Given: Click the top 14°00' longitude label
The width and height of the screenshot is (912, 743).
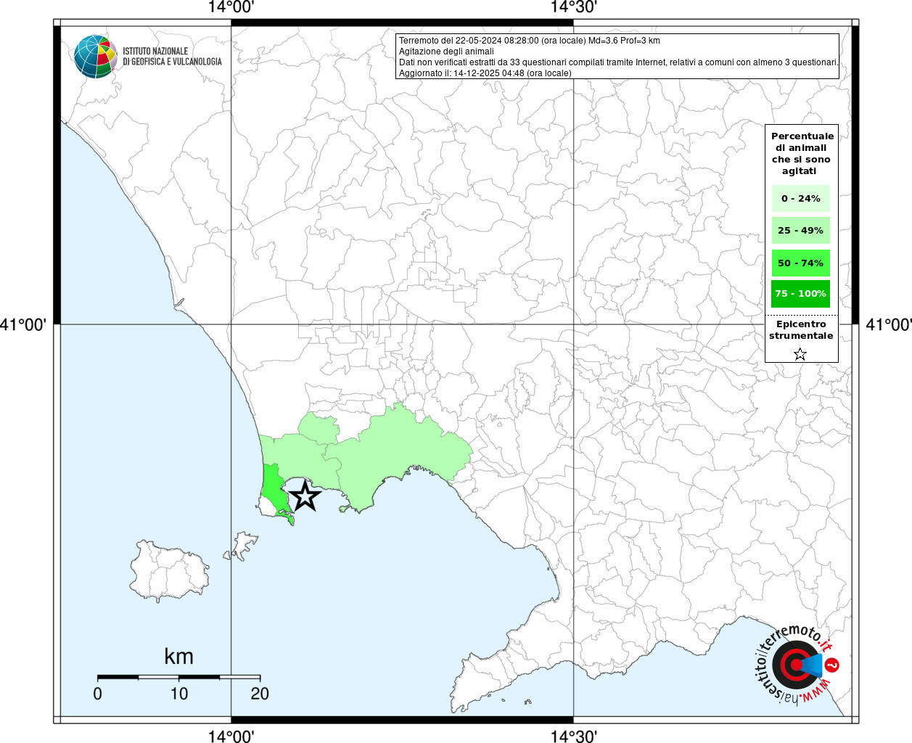Looking at the screenshot, I should coord(231,7).
